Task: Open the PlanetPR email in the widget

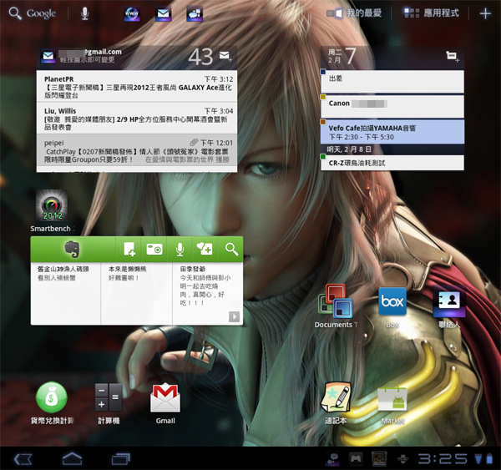Action: [137, 86]
